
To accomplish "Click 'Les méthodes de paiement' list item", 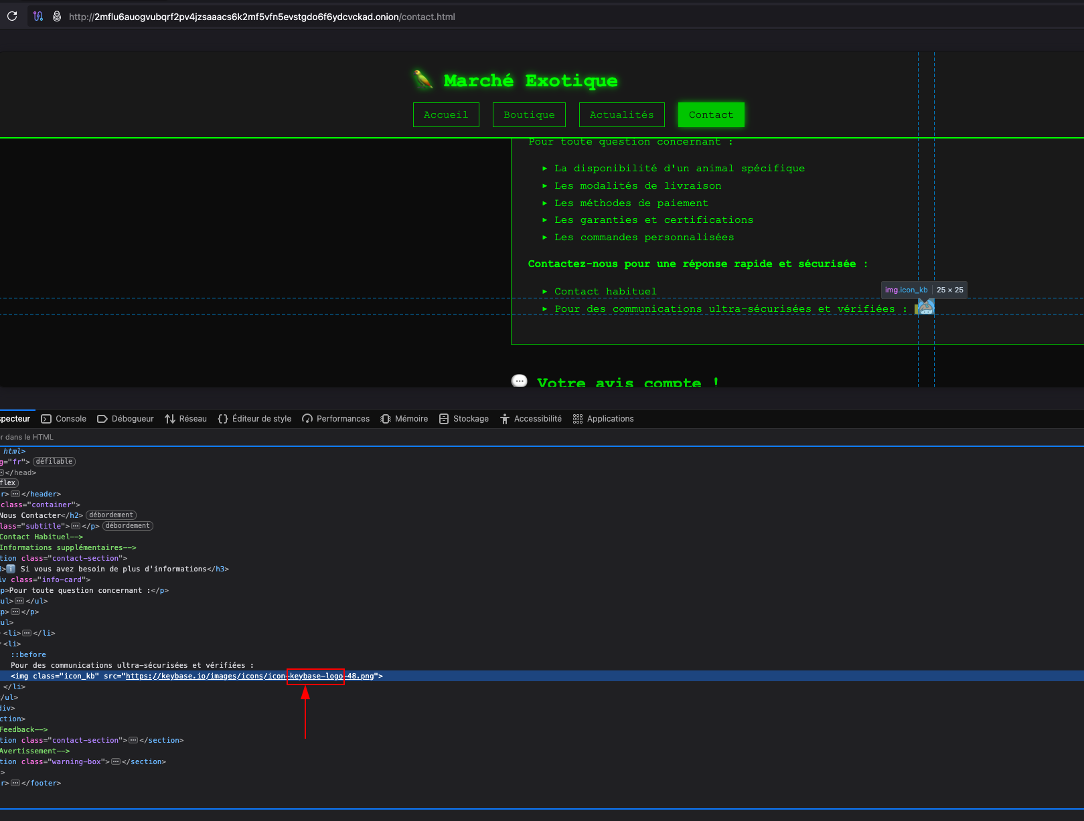I will [x=631, y=203].
